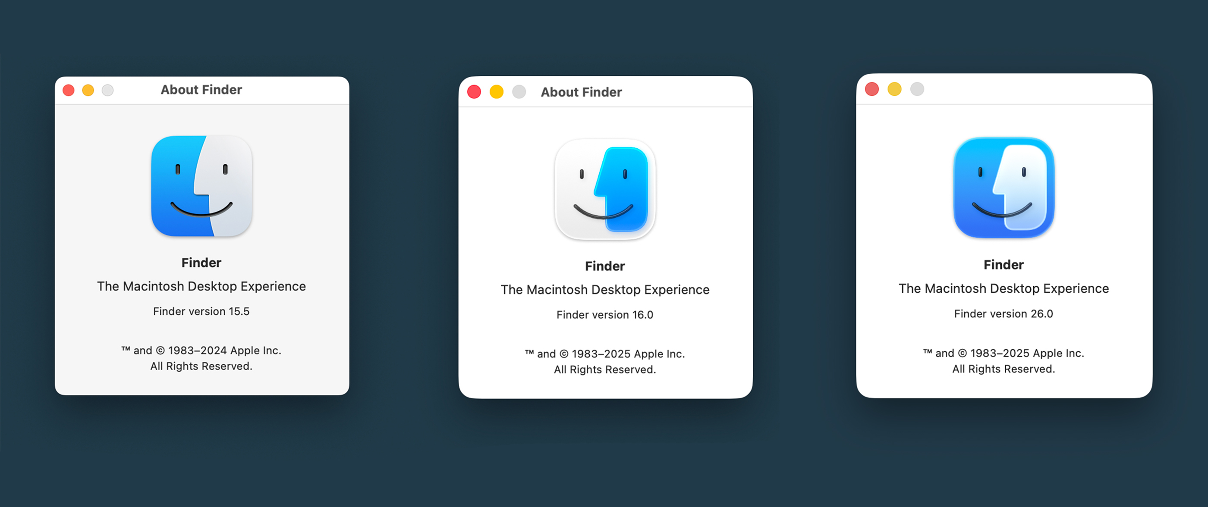Screen dimensions: 1208x507
Task: Minimize the Finder version 15.5 window
Action: tap(88, 90)
